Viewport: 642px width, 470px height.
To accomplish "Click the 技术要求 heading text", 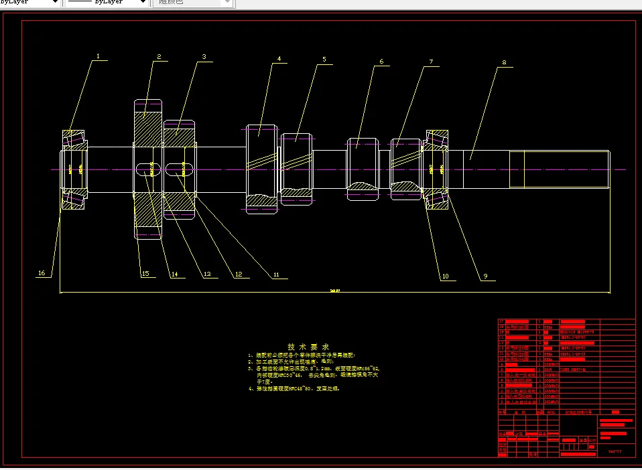I will 308,347.
